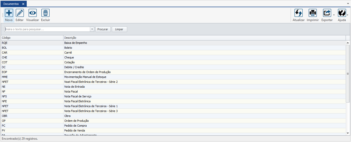
Task: Click the Ajuda help icon
Action: [x=342, y=13]
